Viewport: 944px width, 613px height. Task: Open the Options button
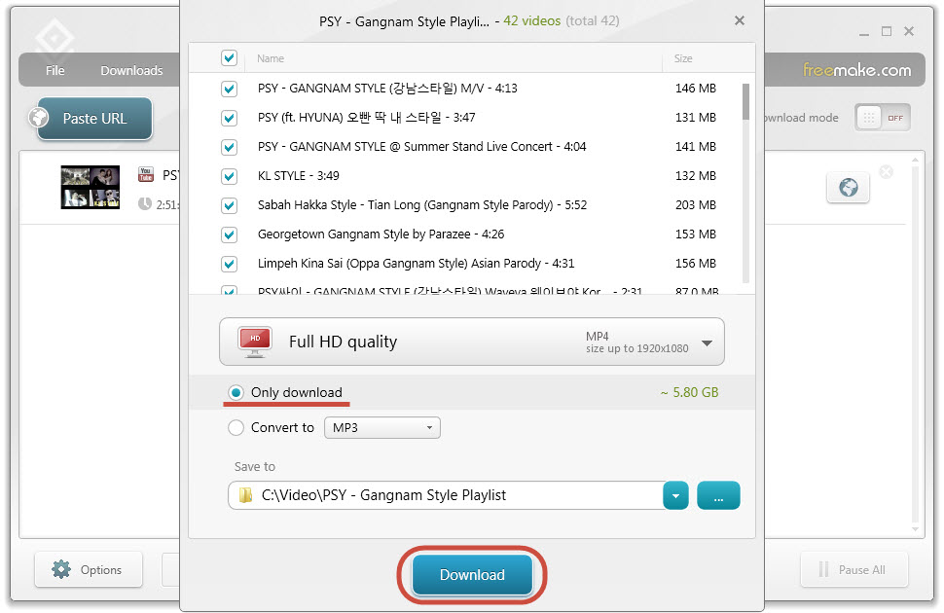click(x=89, y=569)
